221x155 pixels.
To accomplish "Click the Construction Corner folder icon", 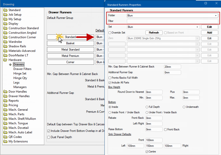I will pos(5,37).
